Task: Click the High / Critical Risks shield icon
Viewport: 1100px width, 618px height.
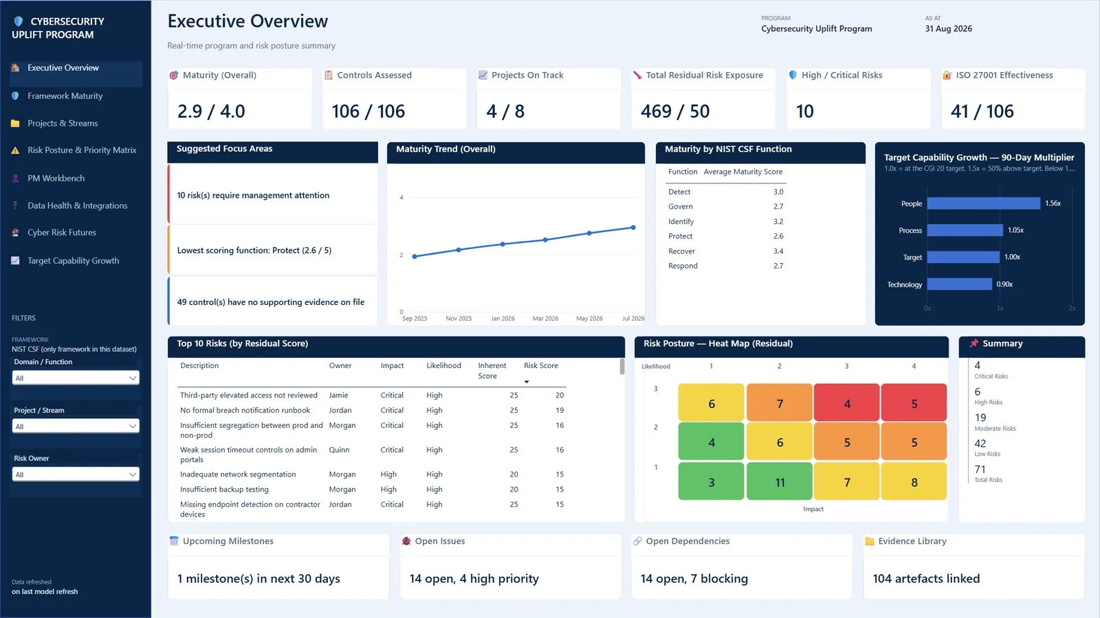Action: tap(793, 76)
